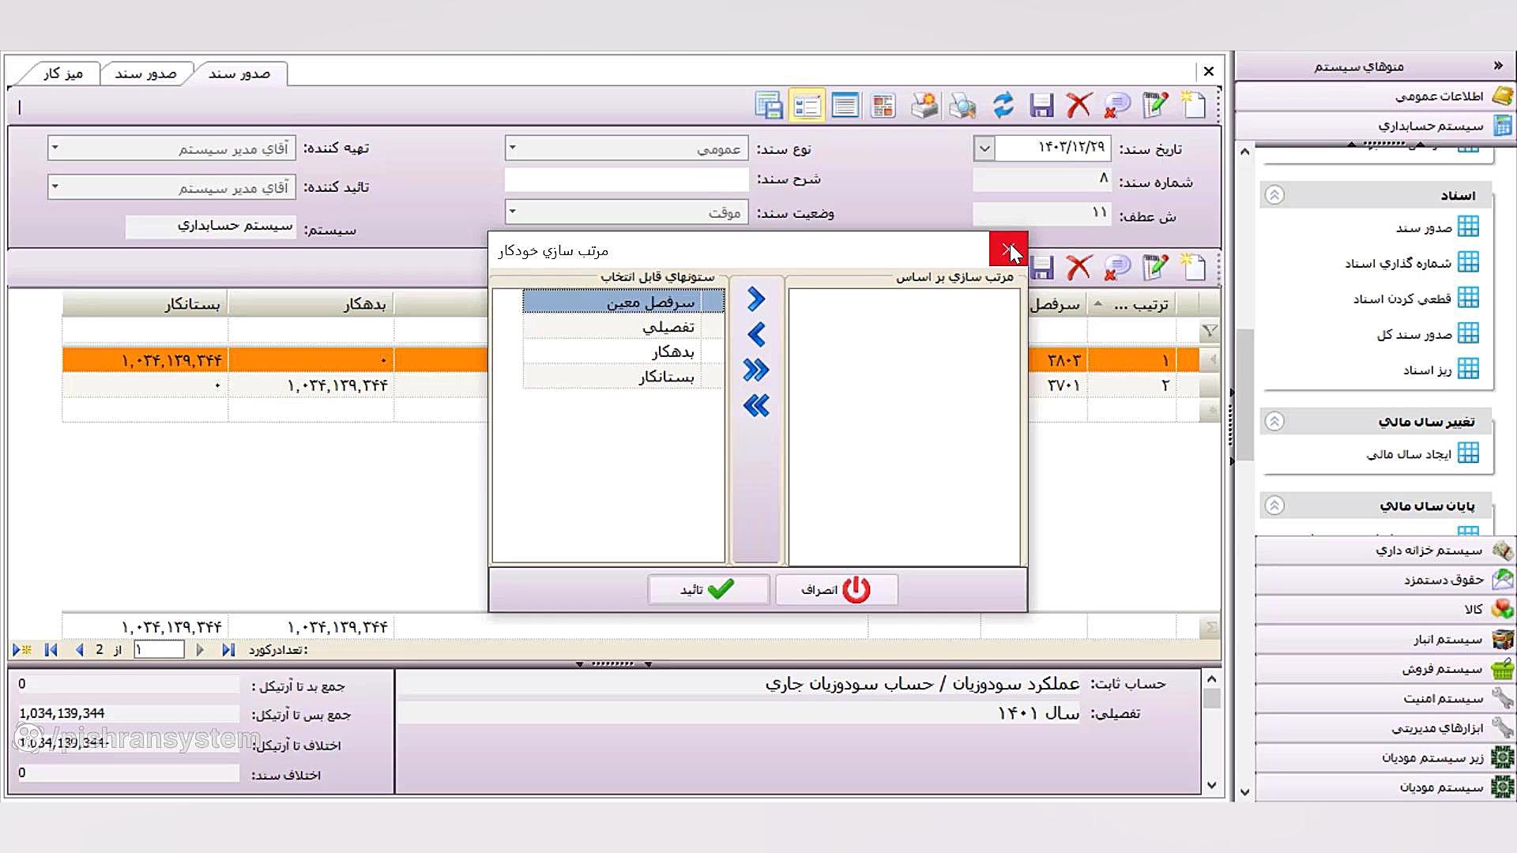This screenshot has width=1517, height=853.
Task: Open the نوع سند dropdown
Action: tap(512, 148)
